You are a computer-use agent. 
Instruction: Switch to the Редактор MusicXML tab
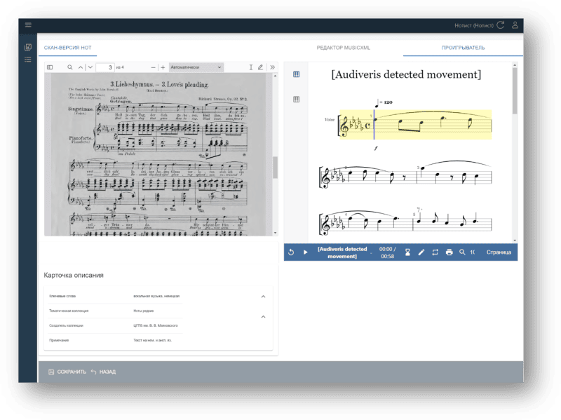(343, 48)
